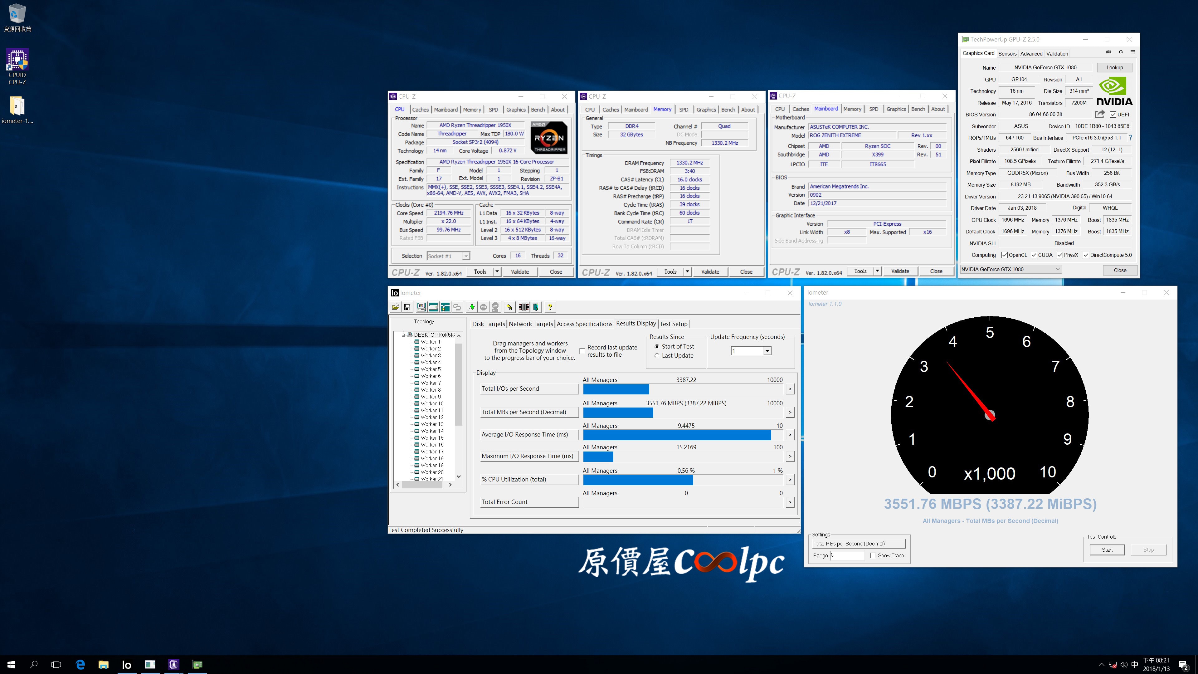The height and width of the screenshot is (674, 1198).
Task: Click Maximum I/O Response Time progress bar
Action: (x=684, y=456)
